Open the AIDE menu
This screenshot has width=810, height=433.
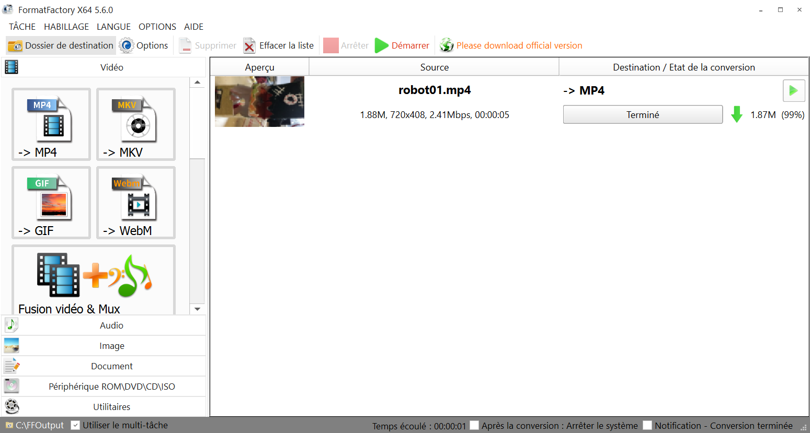194,27
